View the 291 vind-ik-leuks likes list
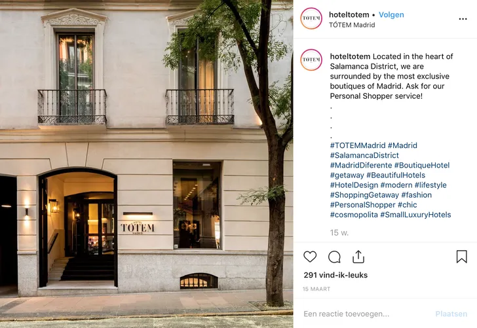The image size is (477, 328). coord(335,275)
